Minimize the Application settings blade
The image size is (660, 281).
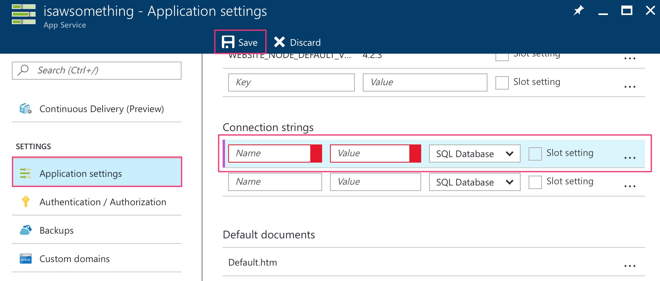[x=603, y=14]
